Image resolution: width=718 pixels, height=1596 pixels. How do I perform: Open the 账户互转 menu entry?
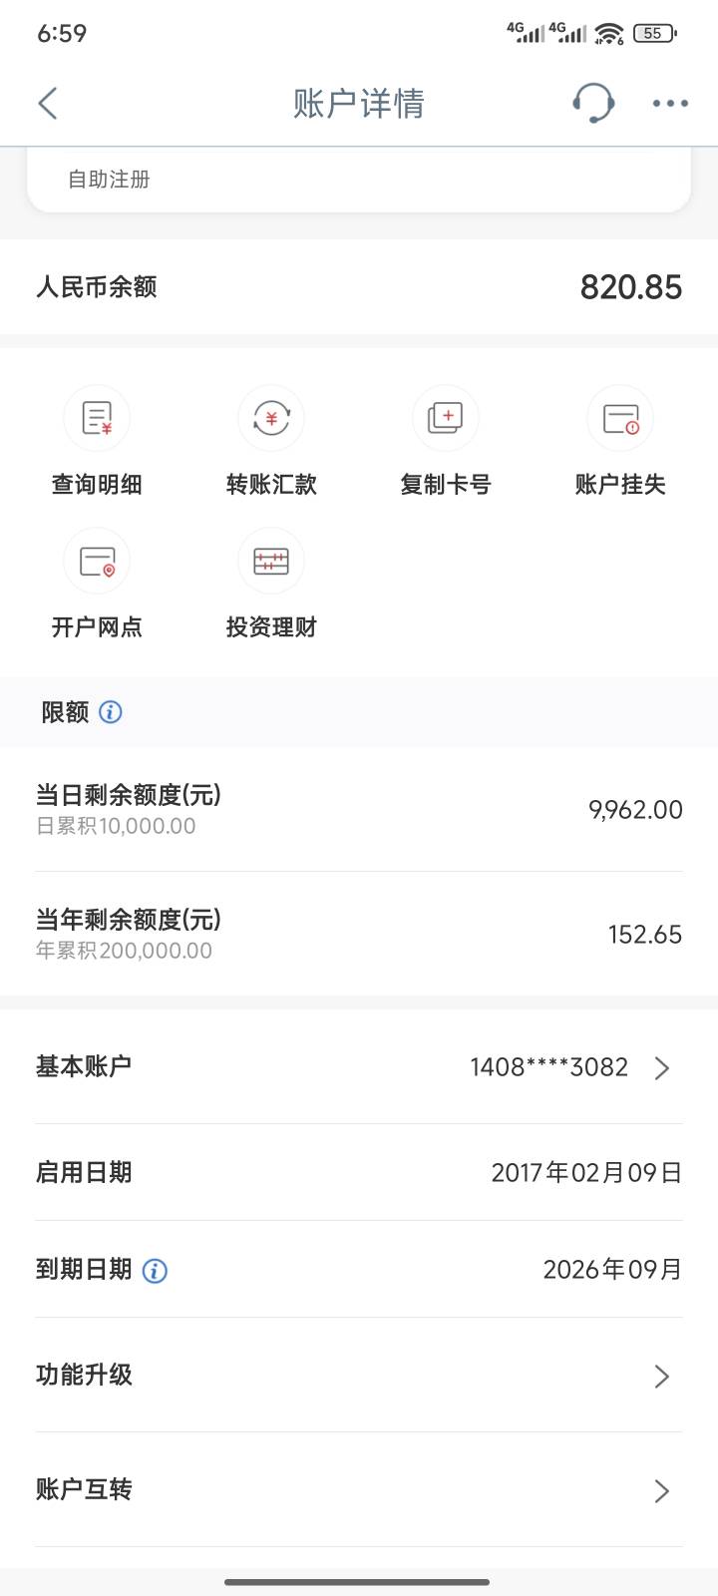[x=84, y=1489]
